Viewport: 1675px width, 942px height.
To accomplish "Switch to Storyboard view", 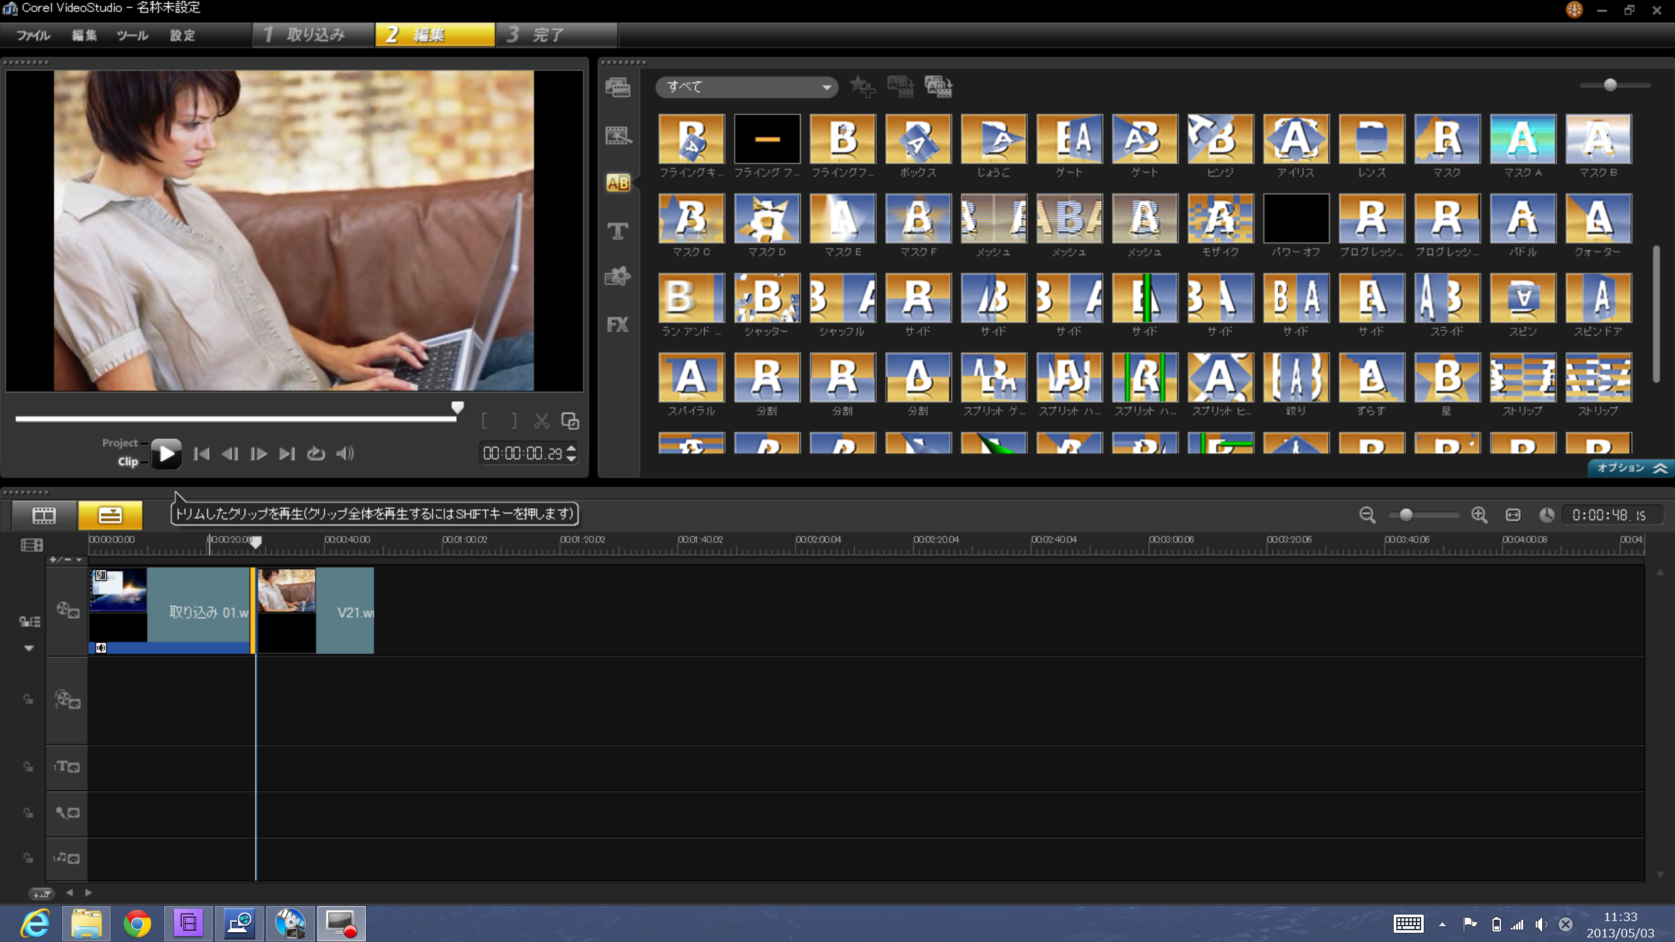I will [44, 515].
